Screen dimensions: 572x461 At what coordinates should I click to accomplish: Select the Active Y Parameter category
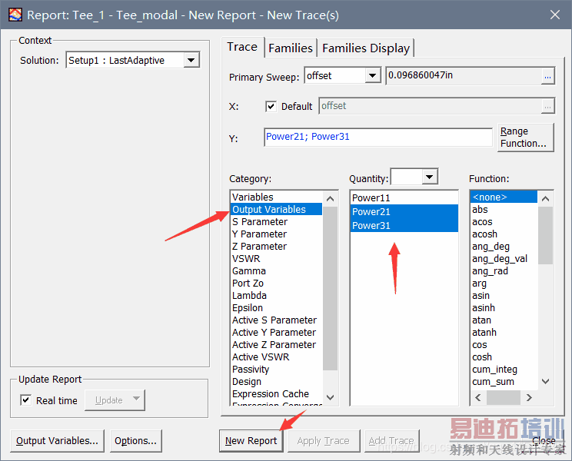tap(277, 333)
